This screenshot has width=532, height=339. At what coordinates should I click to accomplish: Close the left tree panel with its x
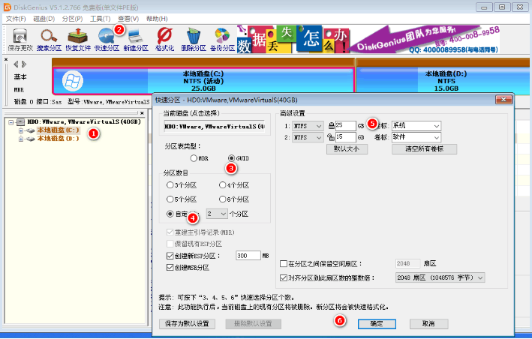click(x=142, y=113)
